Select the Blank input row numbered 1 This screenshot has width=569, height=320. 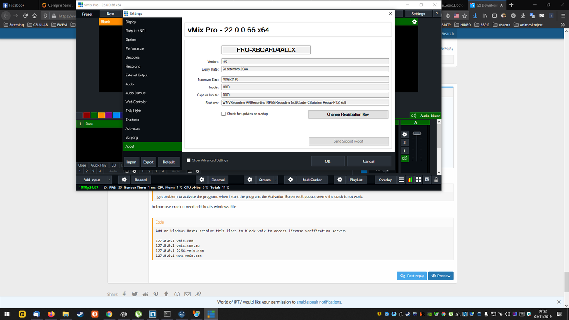pos(100,124)
